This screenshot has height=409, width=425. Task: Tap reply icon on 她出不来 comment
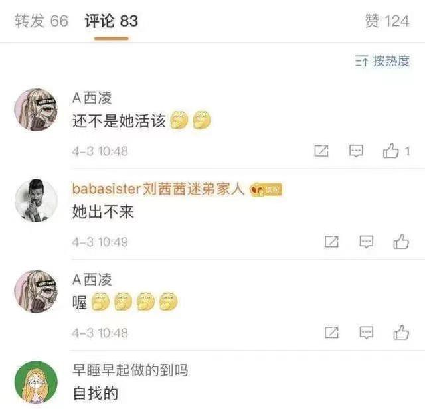367,242
